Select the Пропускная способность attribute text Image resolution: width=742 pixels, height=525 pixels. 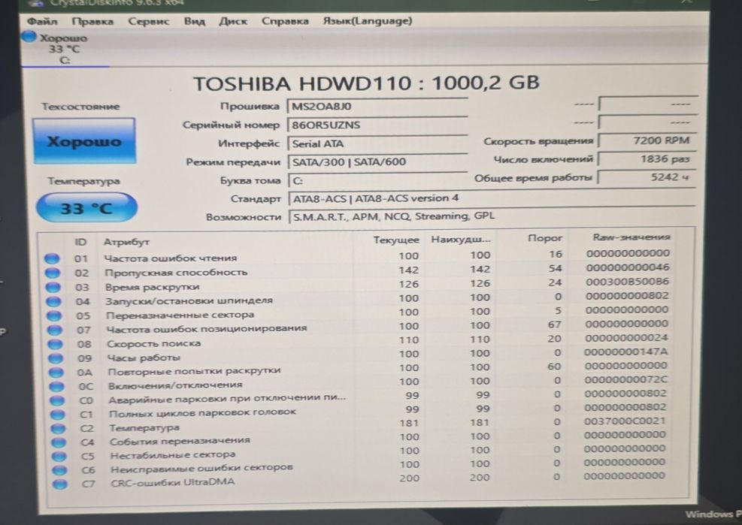point(176,273)
